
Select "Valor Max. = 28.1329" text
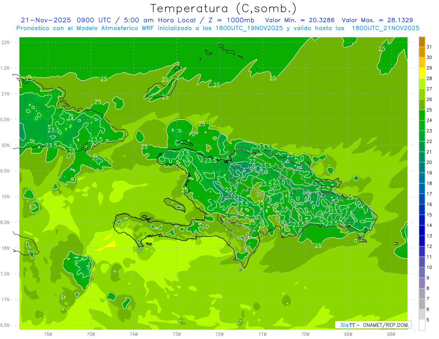coord(378,20)
